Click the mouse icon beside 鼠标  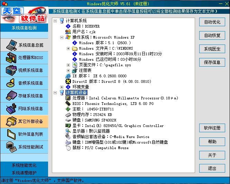click(68, 148)
